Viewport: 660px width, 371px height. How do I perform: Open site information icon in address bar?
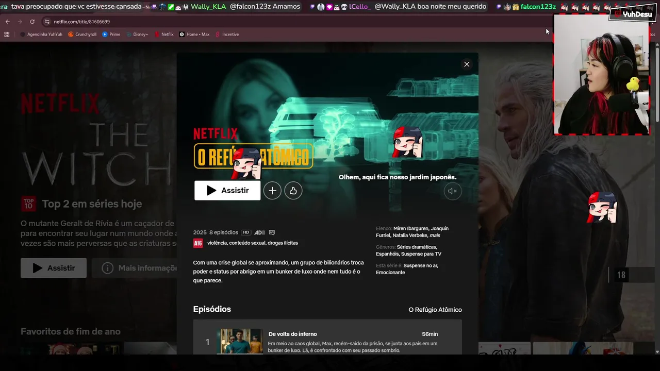47,22
